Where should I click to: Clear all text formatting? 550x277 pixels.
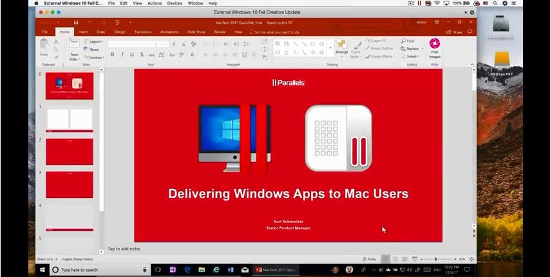(x=194, y=44)
